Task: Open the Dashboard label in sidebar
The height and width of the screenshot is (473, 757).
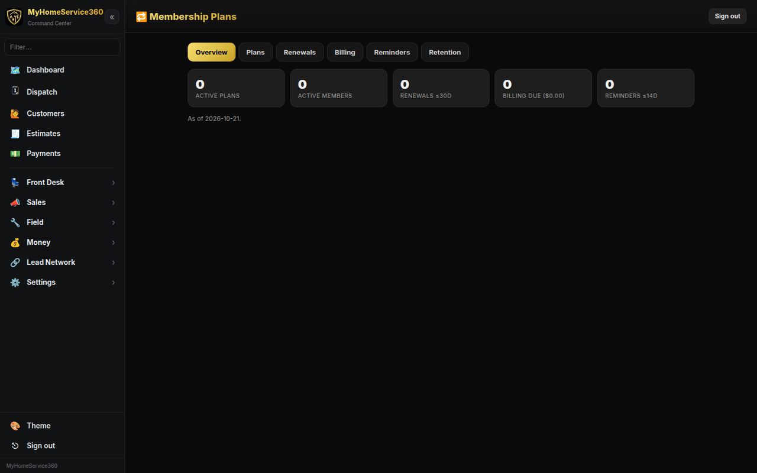Action: pyautogui.click(x=46, y=70)
